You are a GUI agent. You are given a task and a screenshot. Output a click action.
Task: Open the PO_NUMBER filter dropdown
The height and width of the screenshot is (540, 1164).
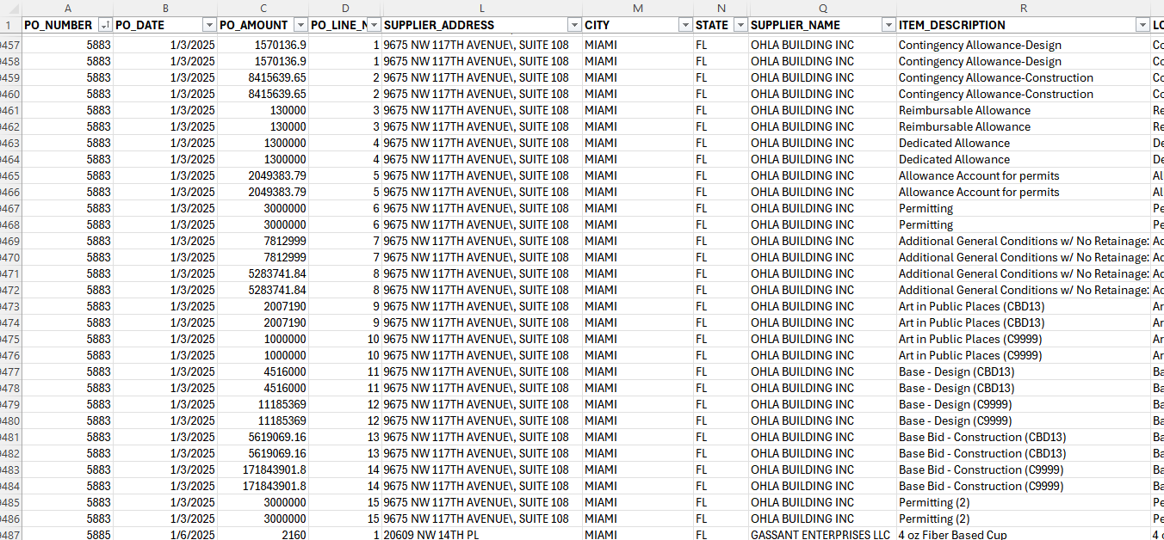[x=105, y=26]
